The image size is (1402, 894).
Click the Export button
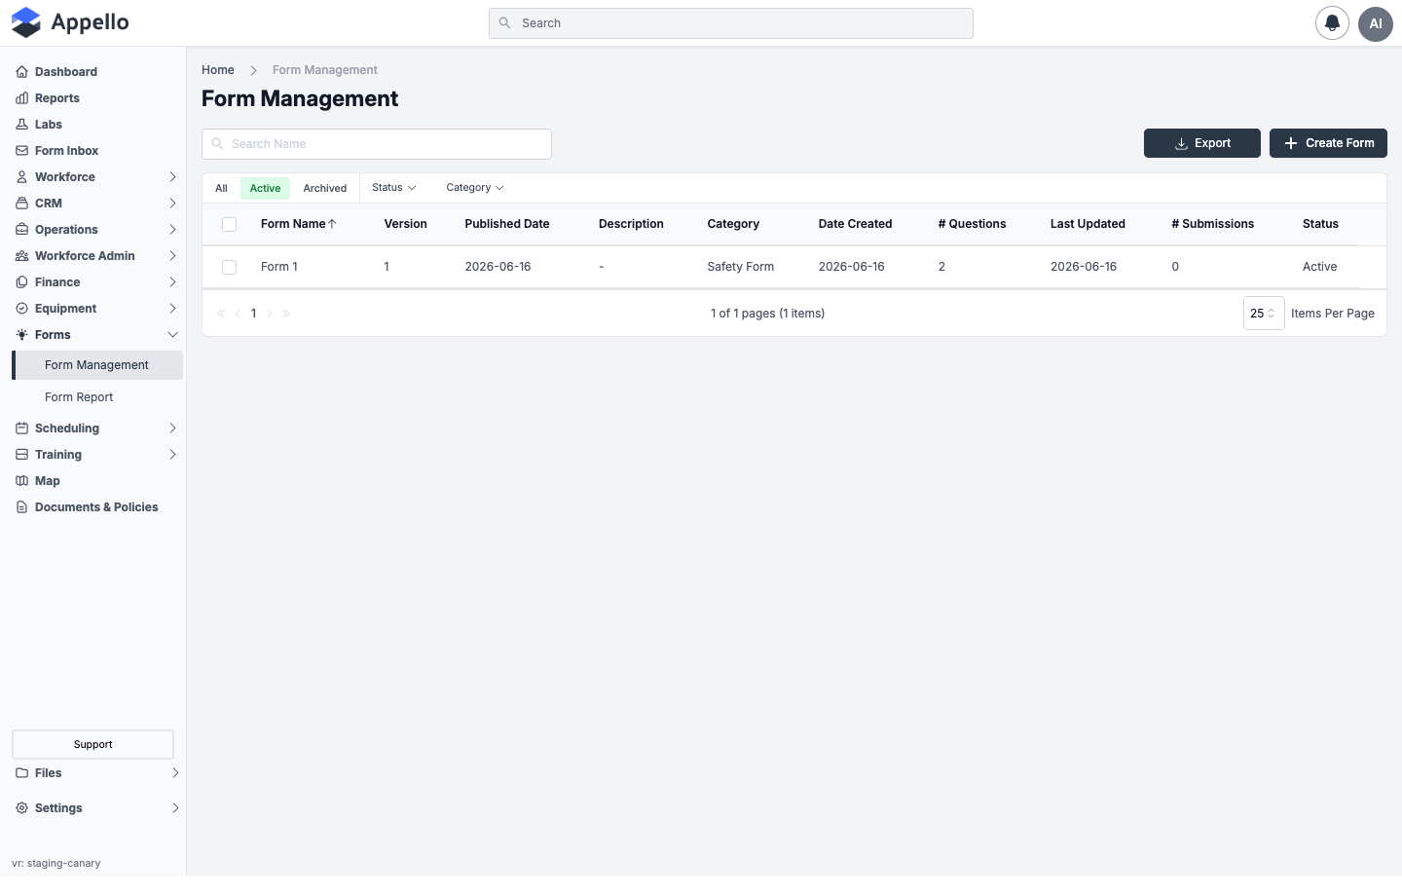1202,143
